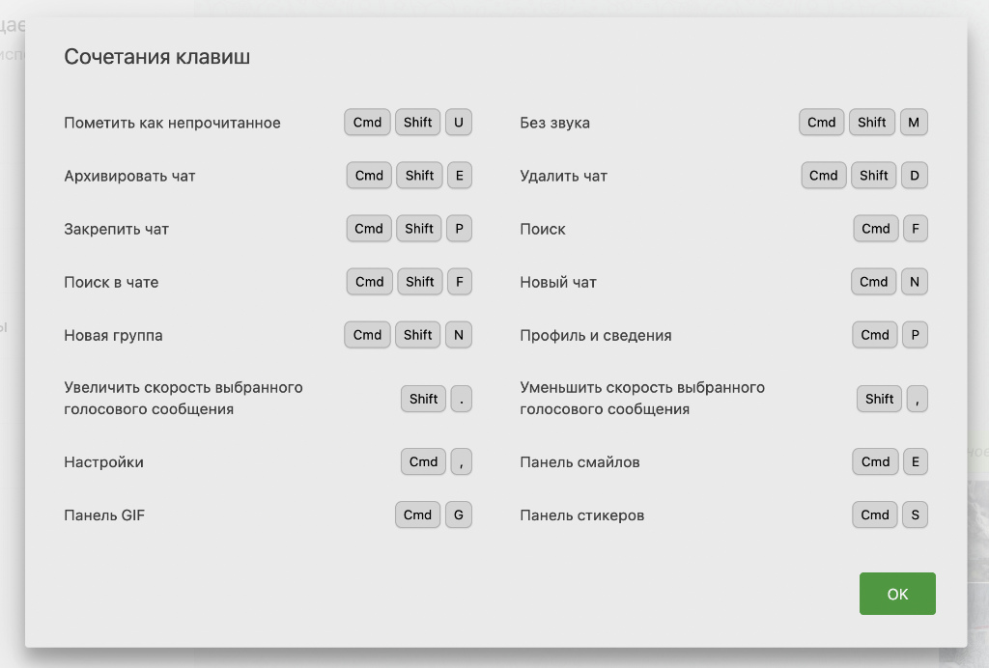Click the S key beside Панель стикеров
989x668 pixels.
(914, 515)
